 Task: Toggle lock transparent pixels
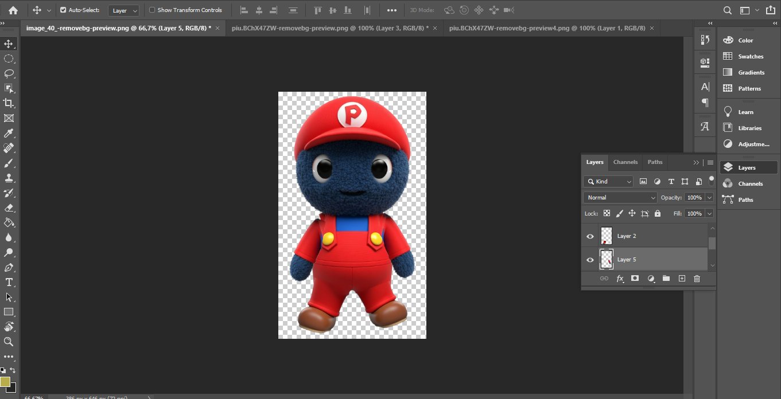click(x=607, y=213)
